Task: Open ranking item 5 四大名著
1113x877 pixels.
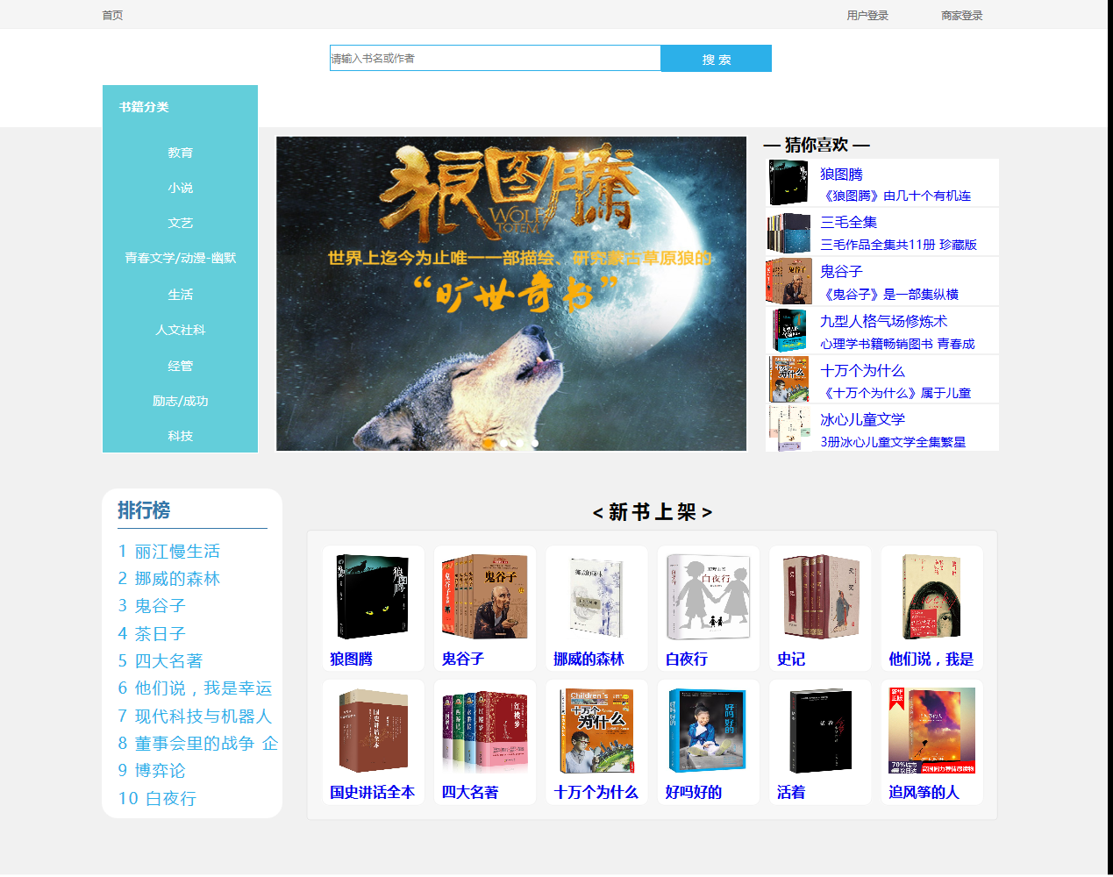Action: [161, 660]
